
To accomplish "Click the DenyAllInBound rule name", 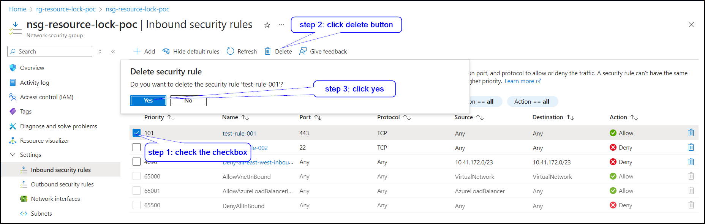I will coord(243,206).
